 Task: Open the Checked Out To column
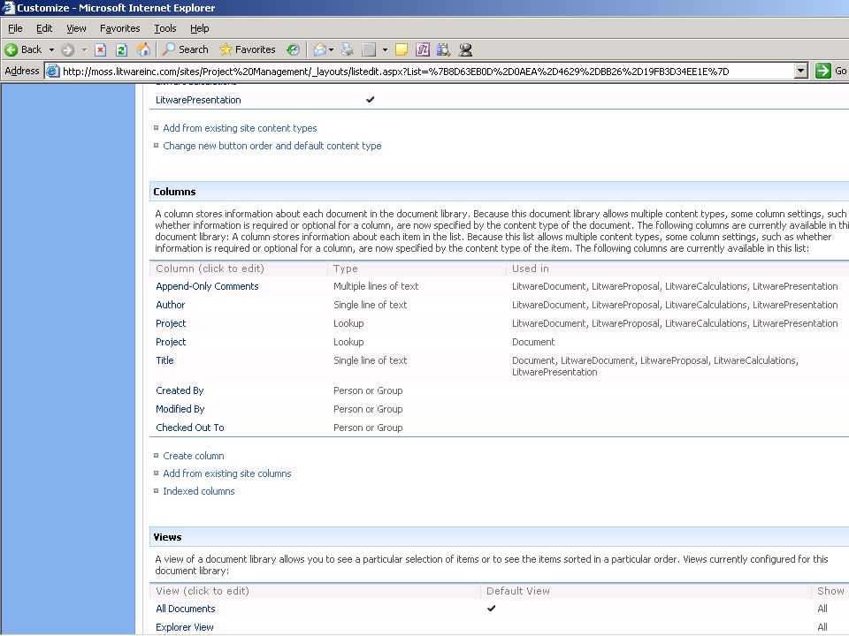pyautogui.click(x=189, y=428)
